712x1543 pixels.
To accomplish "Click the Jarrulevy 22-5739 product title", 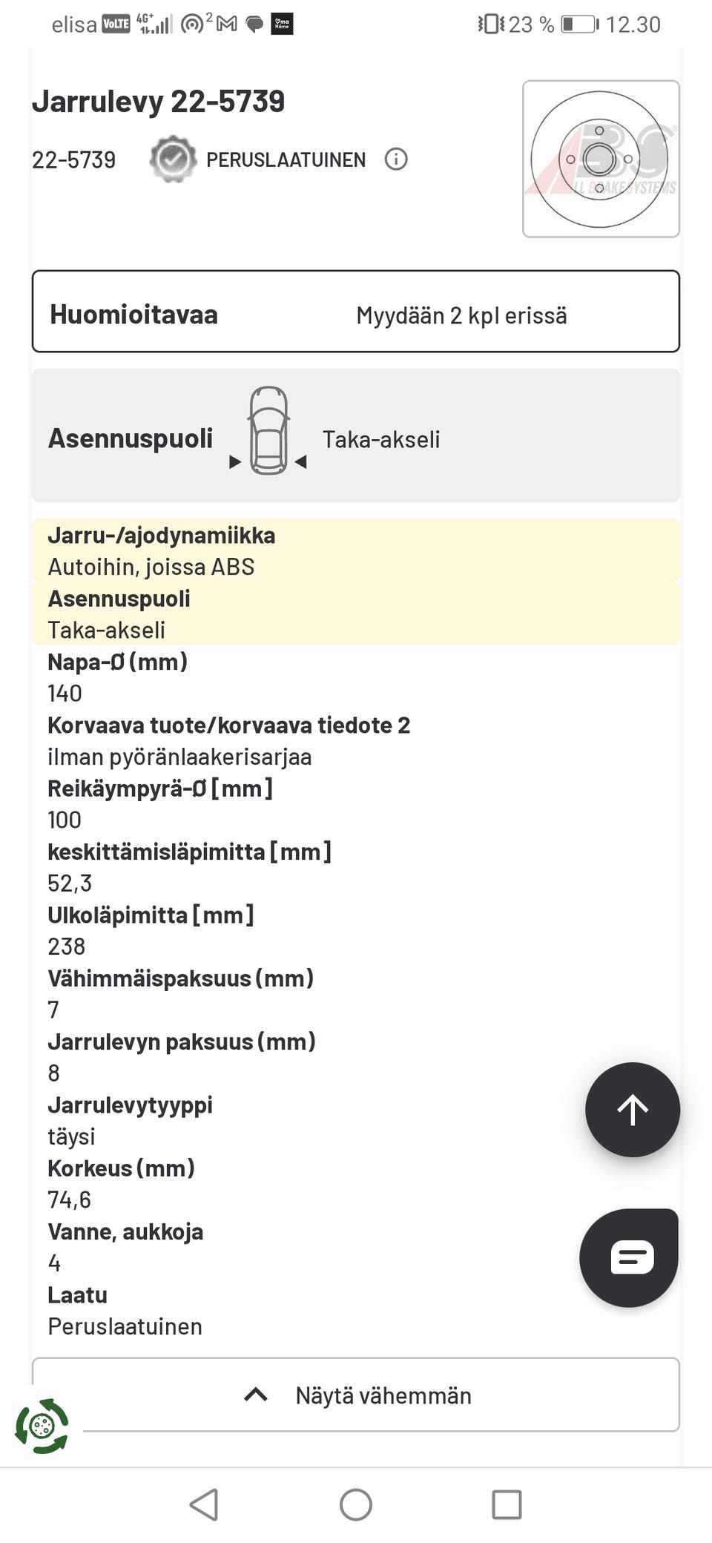I will (x=159, y=101).
